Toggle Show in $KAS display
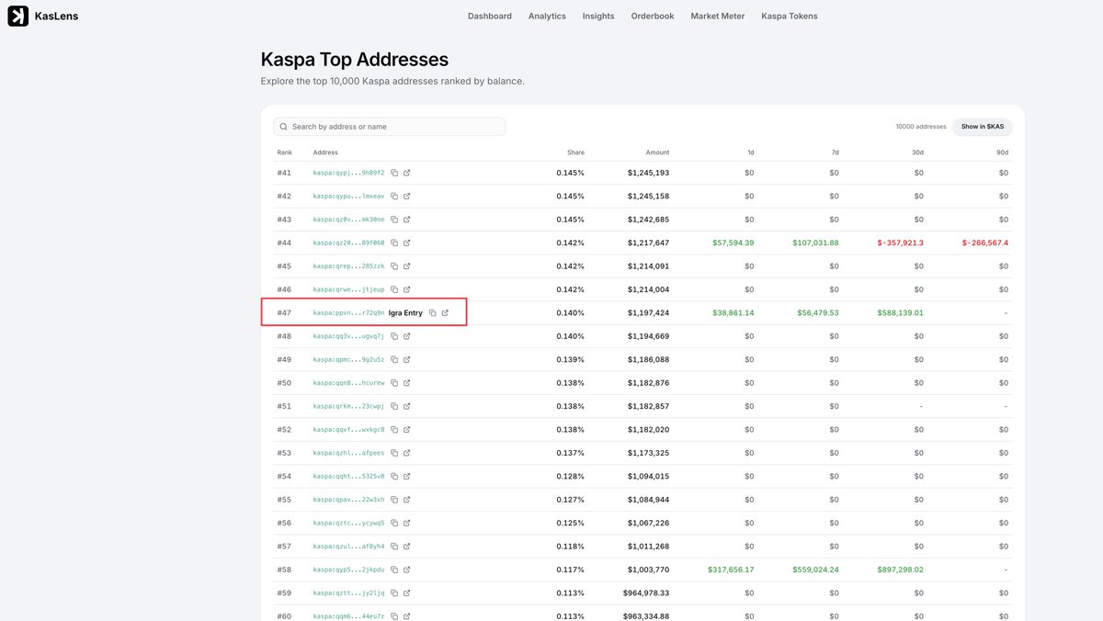1103x621 pixels. click(983, 127)
